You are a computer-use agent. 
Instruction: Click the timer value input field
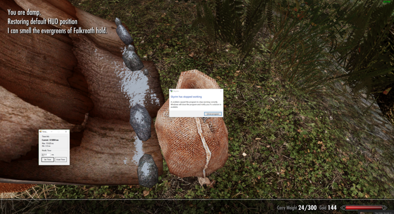[x=46, y=155]
